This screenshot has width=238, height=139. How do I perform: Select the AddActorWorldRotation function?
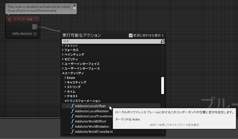(92, 127)
